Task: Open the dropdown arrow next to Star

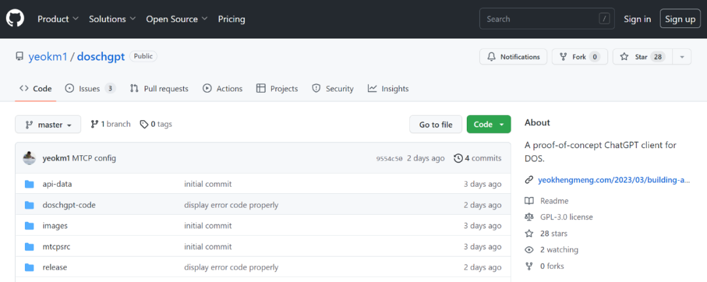Action: 681,57
